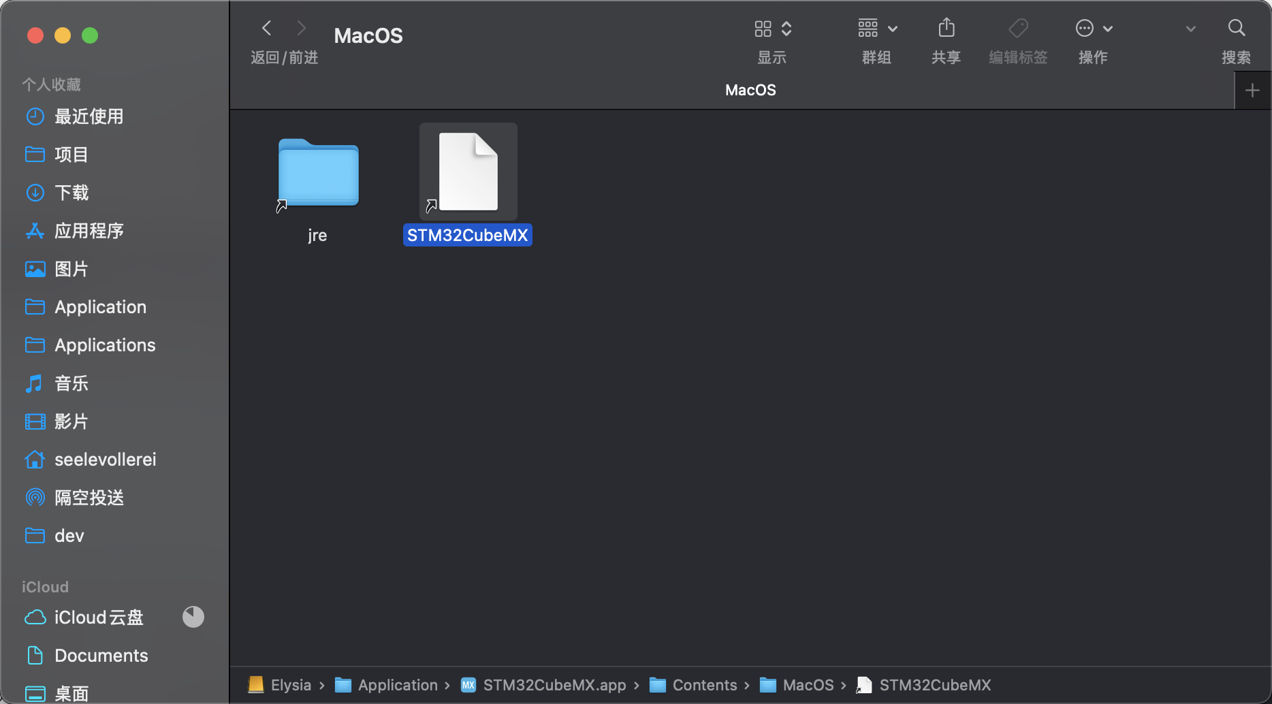Expand the Action ellipsis menu
Viewport: 1272px width, 704px height.
(1093, 29)
